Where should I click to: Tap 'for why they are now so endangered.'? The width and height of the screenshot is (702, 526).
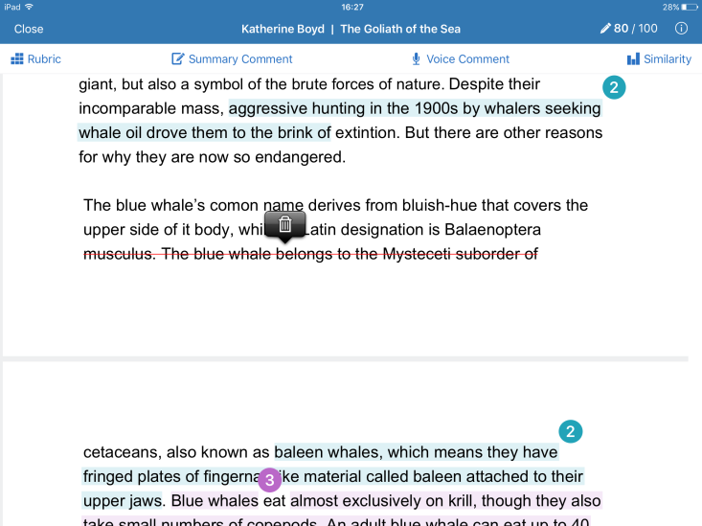[x=213, y=157]
